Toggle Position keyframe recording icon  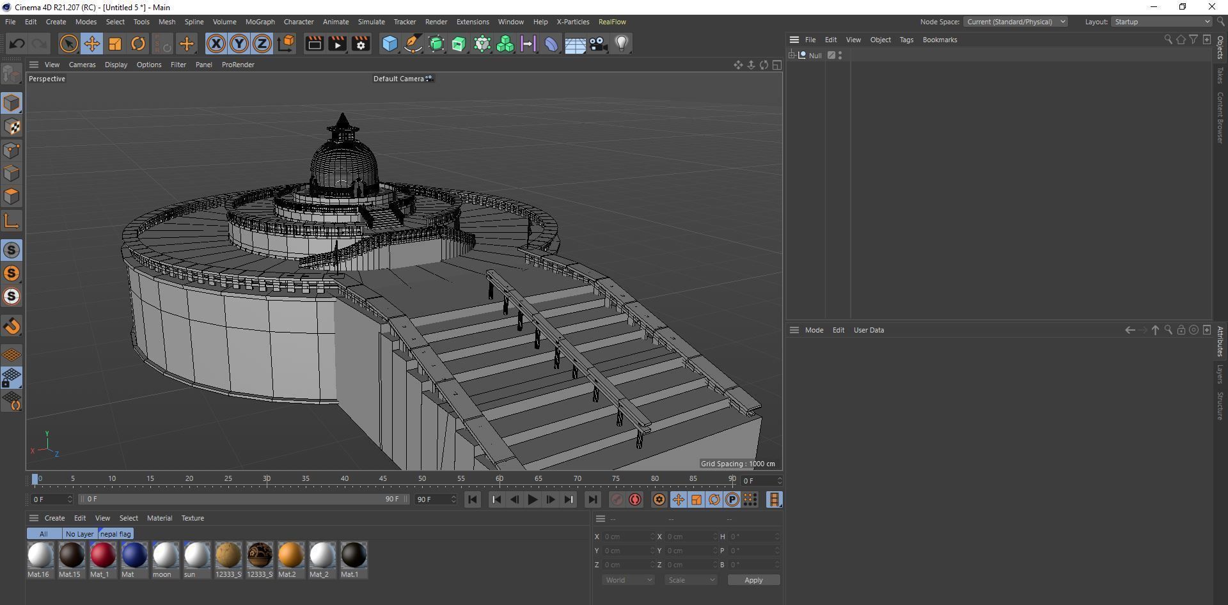coord(678,499)
